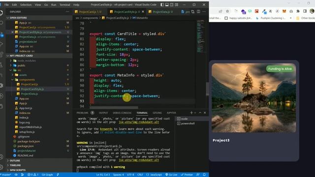315x177 pixels.
Task: Select the node terminal instance
Action: point(192,119)
